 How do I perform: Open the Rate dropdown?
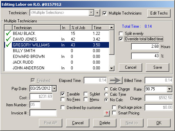coord(169,89)
